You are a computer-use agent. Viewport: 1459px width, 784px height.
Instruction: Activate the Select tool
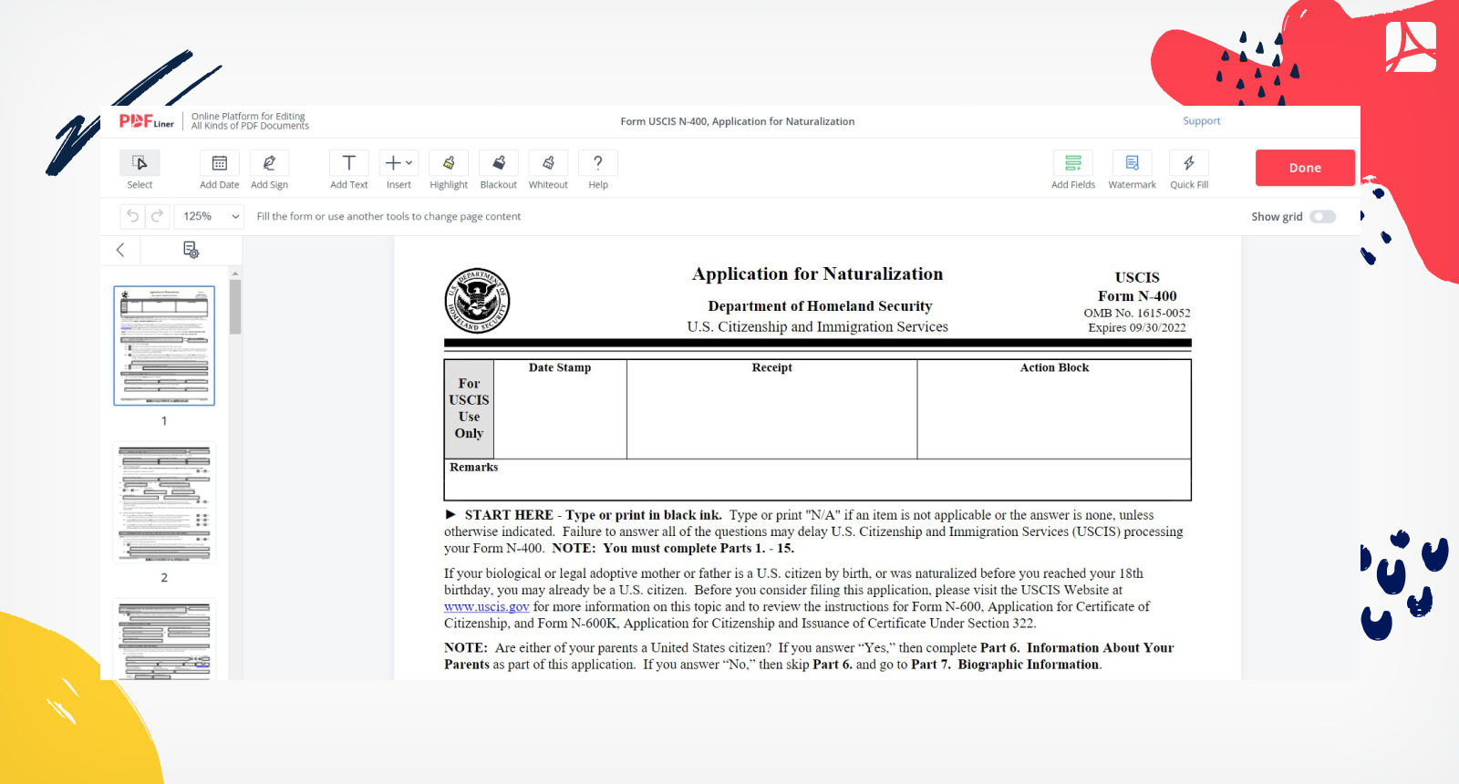[x=140, y=170]
